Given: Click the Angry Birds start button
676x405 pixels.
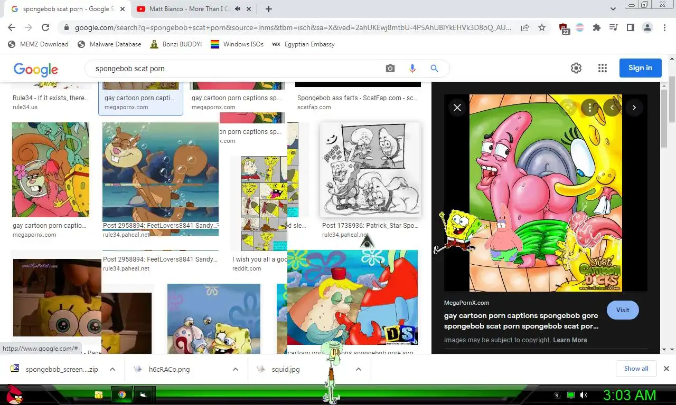Looking at the screenshot, I should (x=14, y=394).
